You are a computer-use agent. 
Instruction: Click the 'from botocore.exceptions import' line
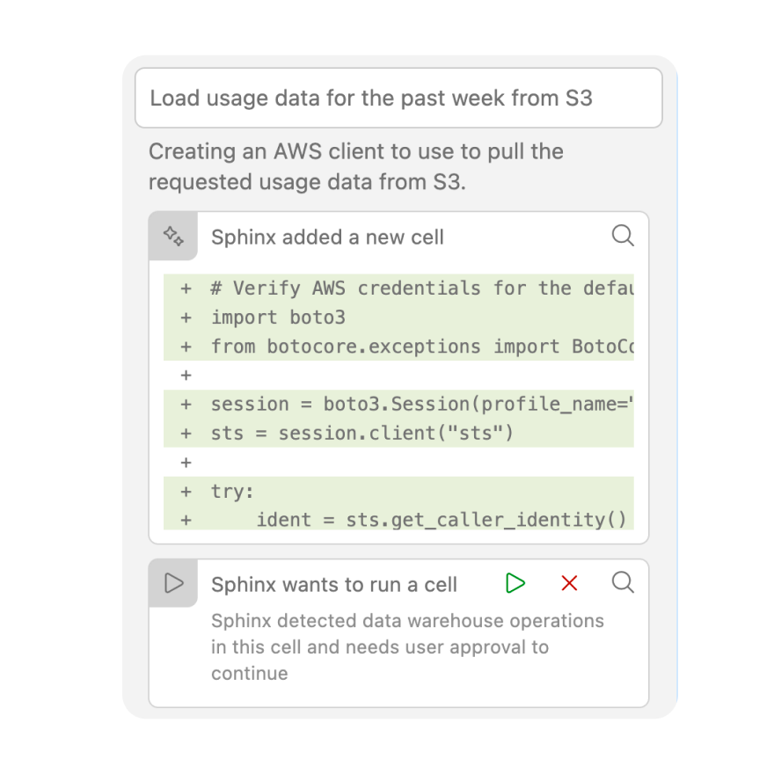[421, 347]
